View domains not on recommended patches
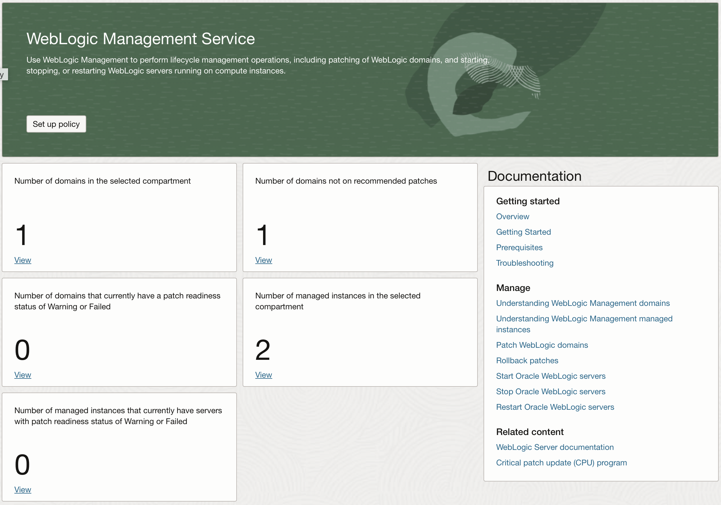 click(263, 260)
